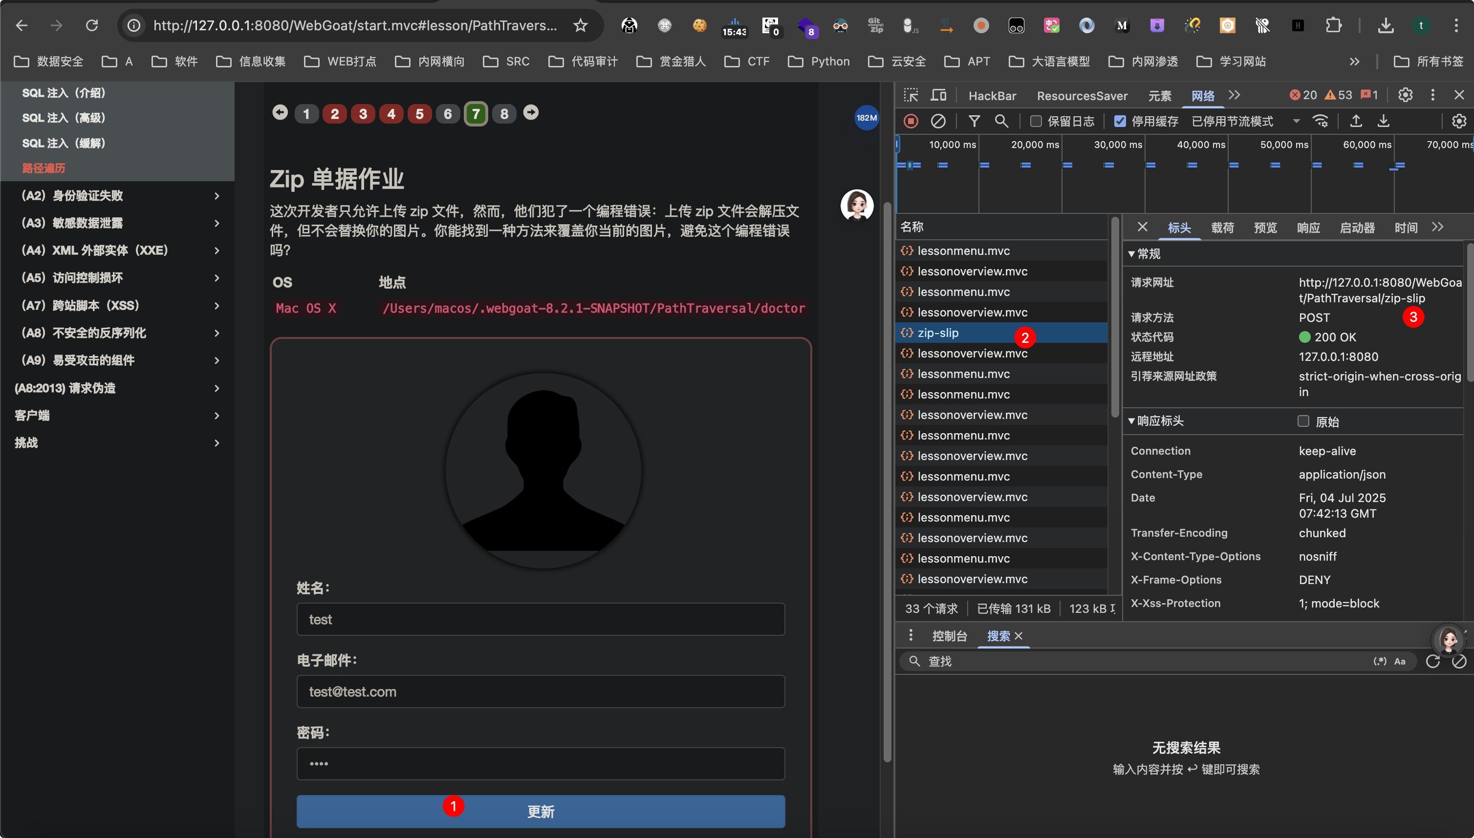Click the network search magnifier icon
1474x838 pixels.
[x=1002, y=121]
